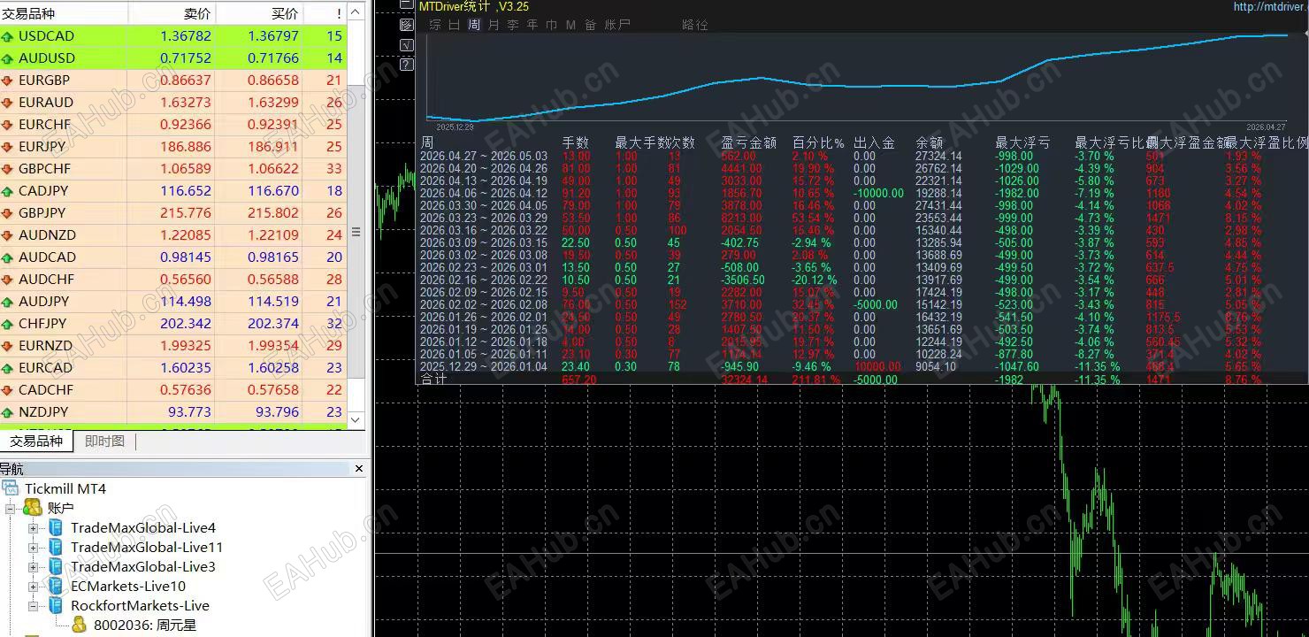Click the 路径 path button in the MTDriver header

pos(693,25)
